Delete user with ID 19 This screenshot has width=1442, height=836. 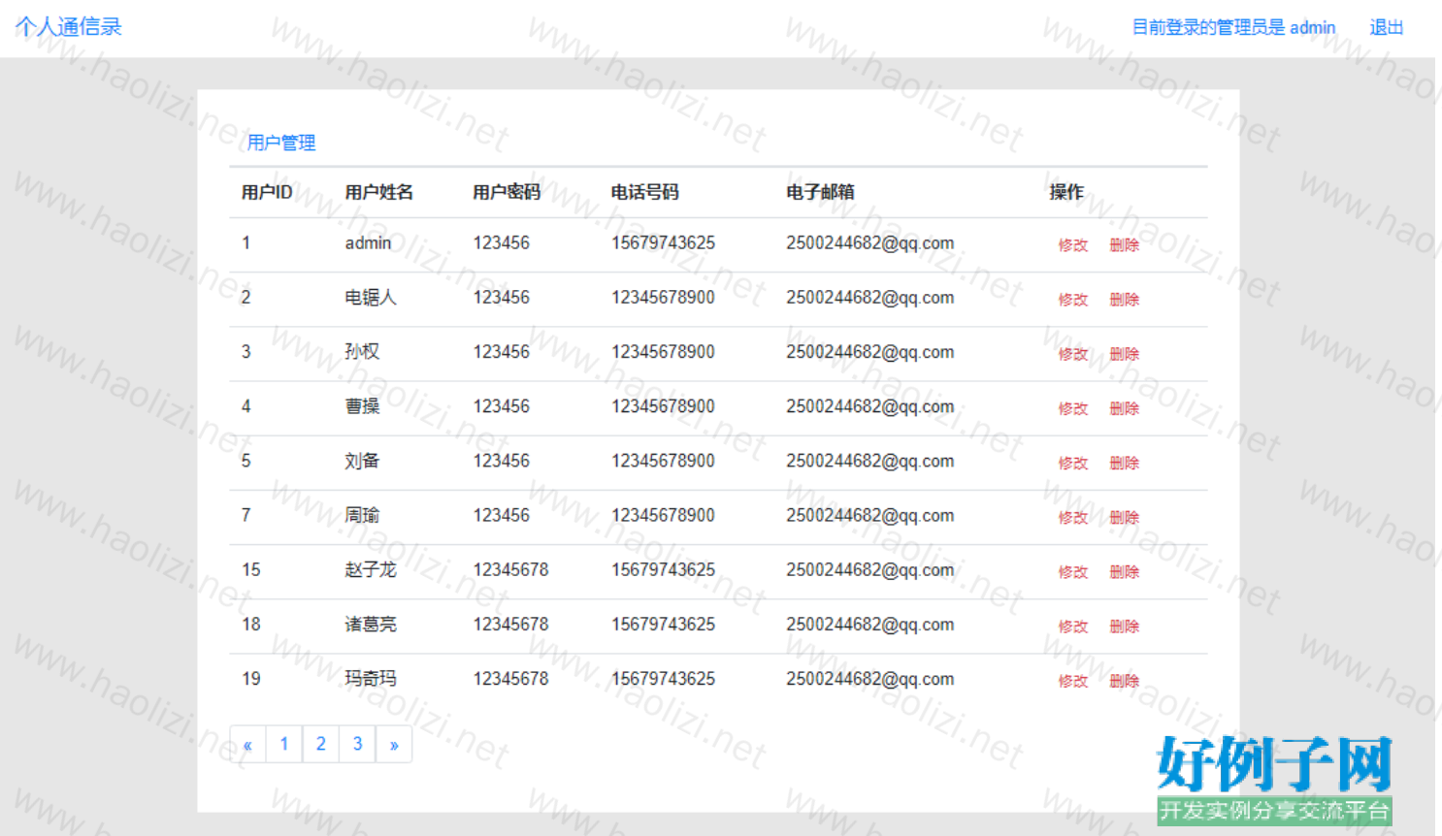(x=1124, y=681)
